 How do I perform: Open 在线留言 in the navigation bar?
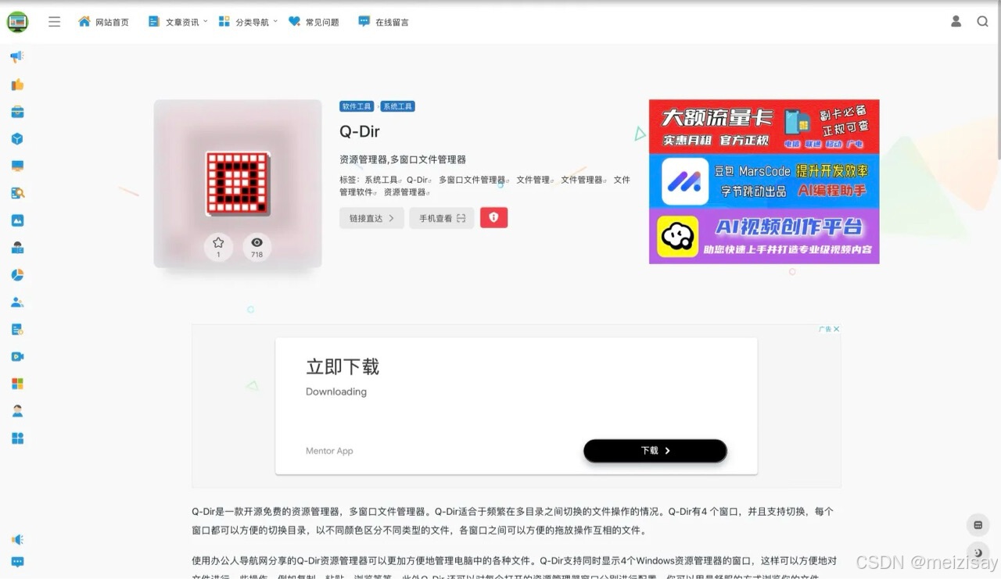(x=383, y=22)
